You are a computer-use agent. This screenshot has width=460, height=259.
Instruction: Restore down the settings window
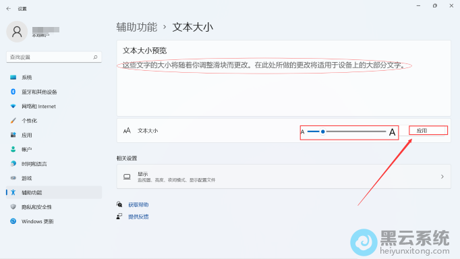point(435,6)
